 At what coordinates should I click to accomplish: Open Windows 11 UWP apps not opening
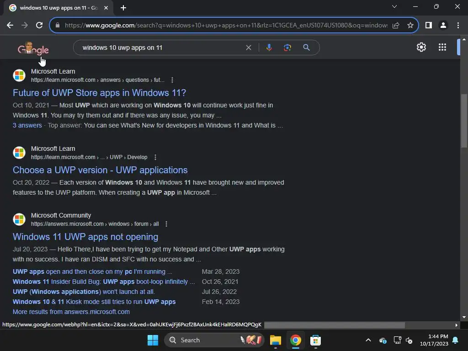click(x=85, y=237)
